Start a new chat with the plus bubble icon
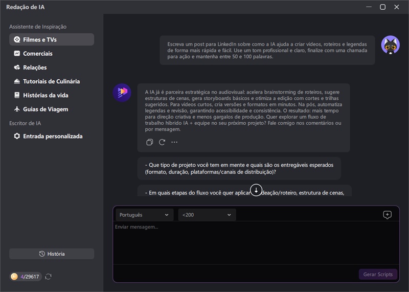 [387, 215]
